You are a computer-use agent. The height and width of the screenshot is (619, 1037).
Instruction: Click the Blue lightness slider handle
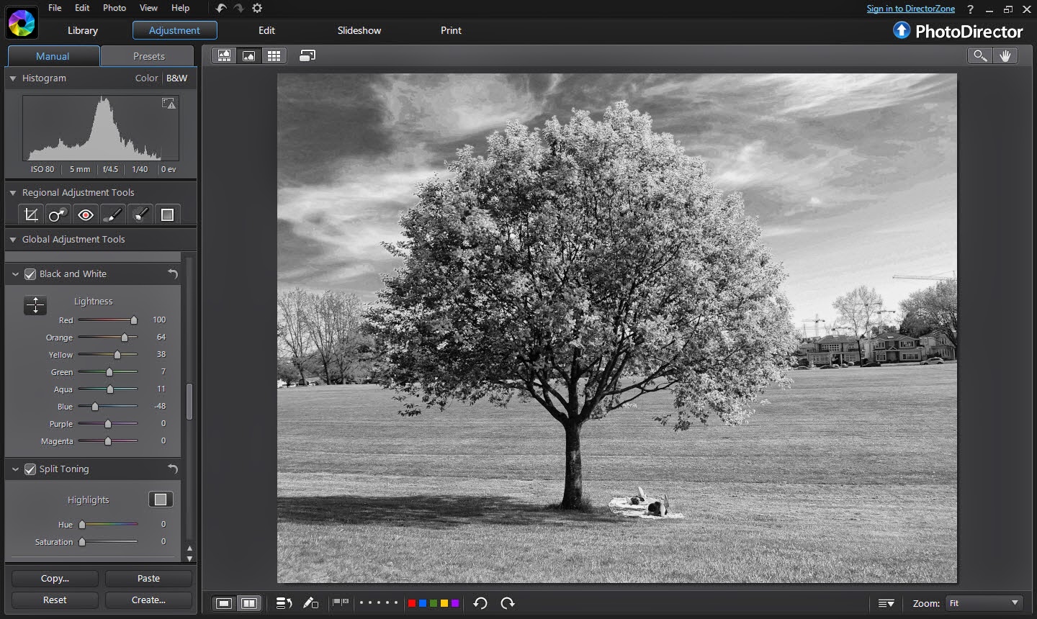(x=94, y=407)
